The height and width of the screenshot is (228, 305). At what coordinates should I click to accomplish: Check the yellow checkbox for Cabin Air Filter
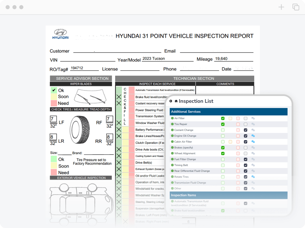click(x=230, y=142)
